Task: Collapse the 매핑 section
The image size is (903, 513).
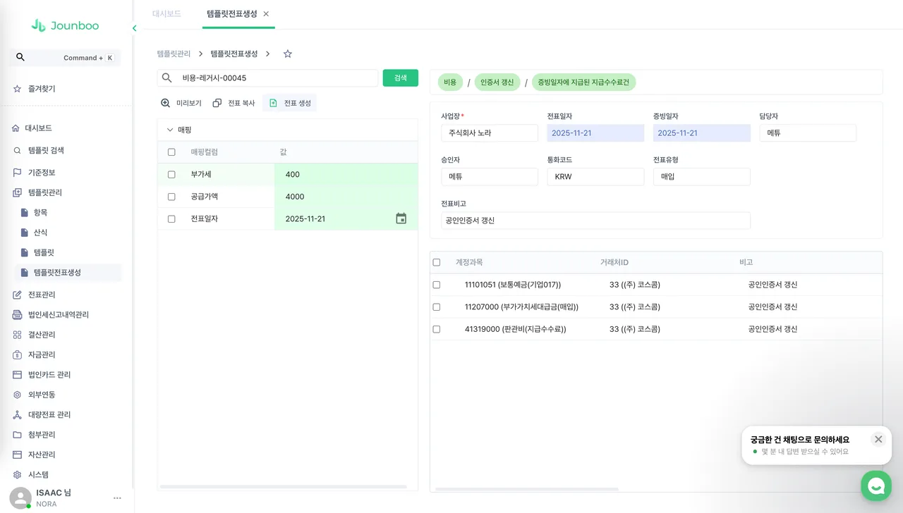Action: pyautogui.click(x=170, y=130)
